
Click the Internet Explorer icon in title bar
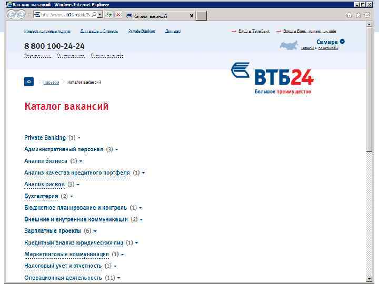click(9, 4)
